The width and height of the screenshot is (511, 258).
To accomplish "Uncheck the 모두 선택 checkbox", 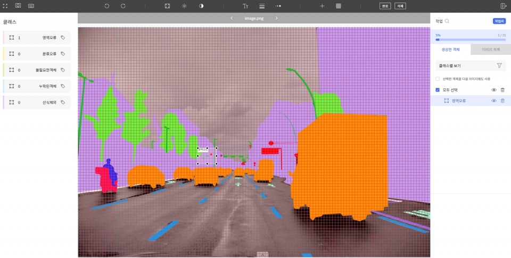I will (438, 90).
